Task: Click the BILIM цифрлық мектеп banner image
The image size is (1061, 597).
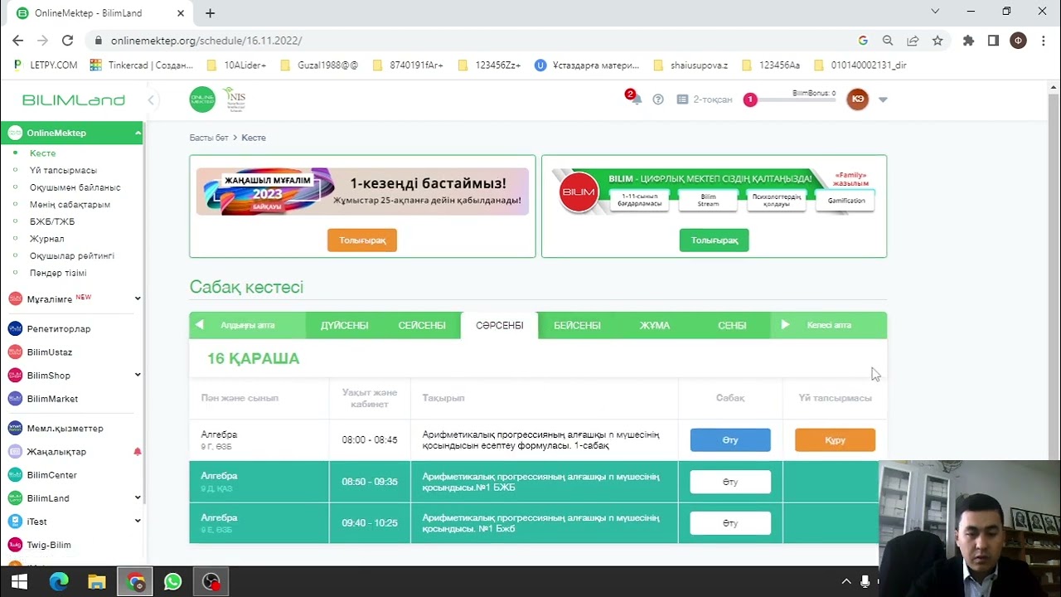Action: (x=715, y=192)
